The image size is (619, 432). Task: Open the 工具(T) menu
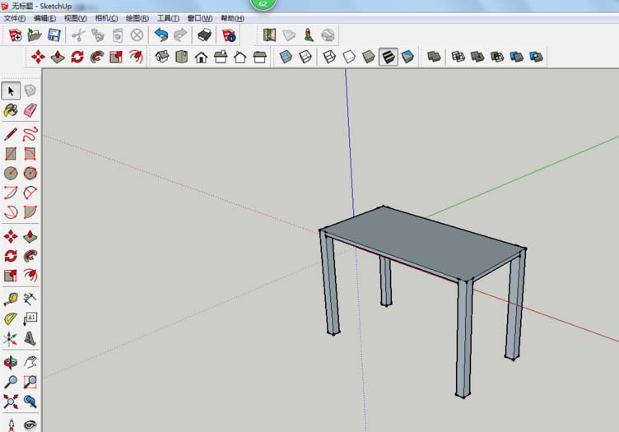click(168, 19)
